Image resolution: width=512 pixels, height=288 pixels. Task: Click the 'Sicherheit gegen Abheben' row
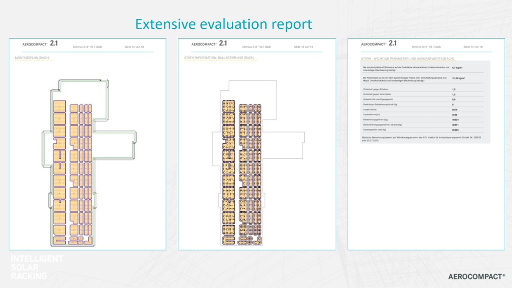423,89
